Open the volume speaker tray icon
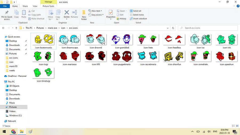Viewport: 240px width, 135px height. coord(209,132)
